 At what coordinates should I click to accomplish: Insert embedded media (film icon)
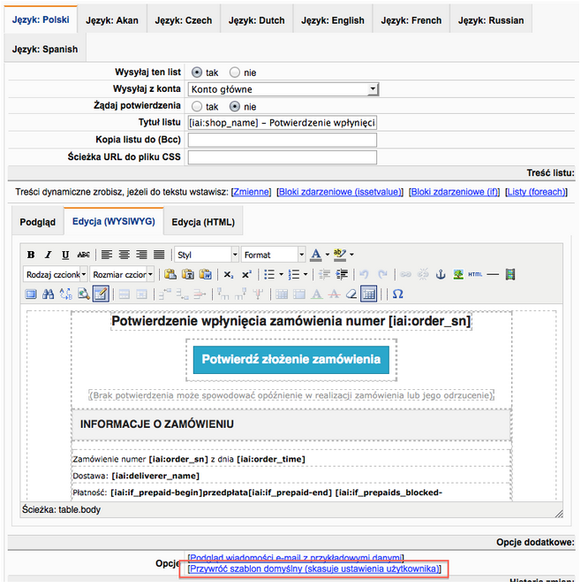[510, 274]
